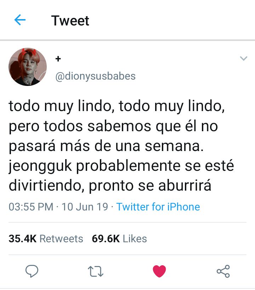The width and height of the screenshot is (255, 290).
Task: Go back using the blue arrow
Action: 20,19
